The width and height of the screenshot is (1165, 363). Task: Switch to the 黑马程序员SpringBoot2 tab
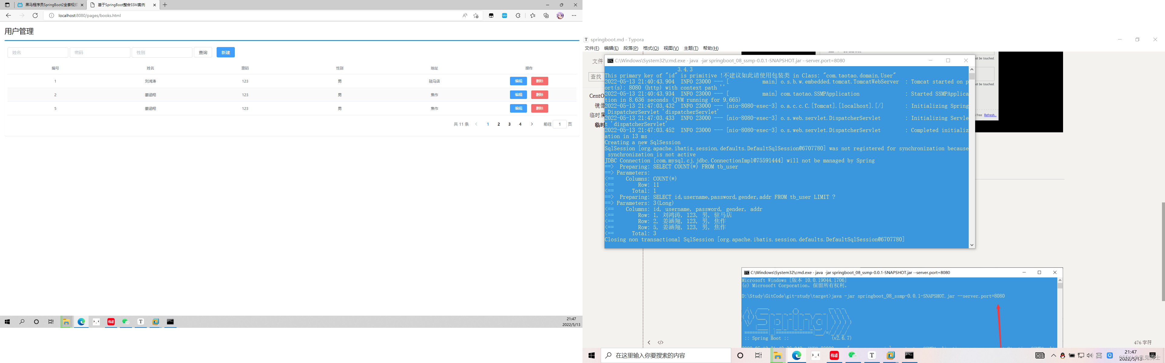[50, 5]
